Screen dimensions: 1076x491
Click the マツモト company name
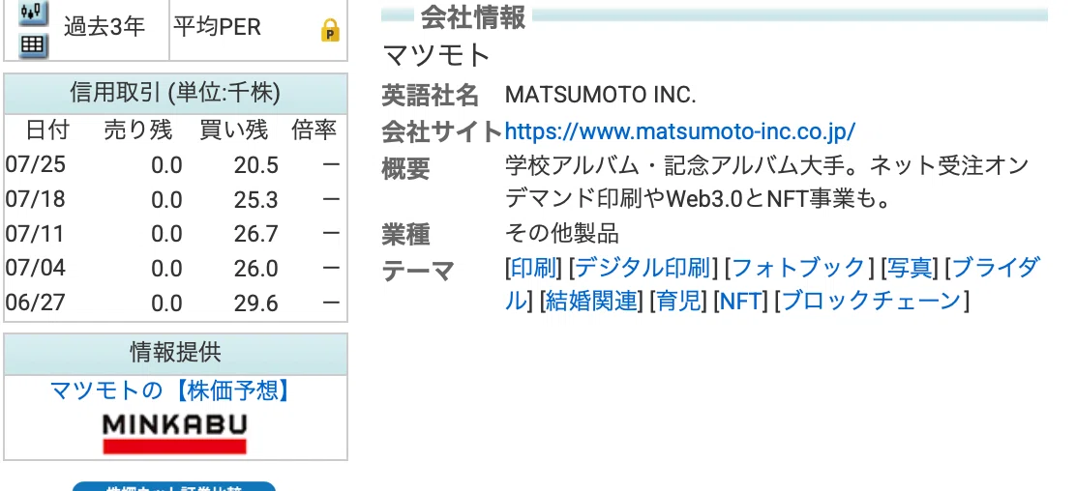pos(435,55)
